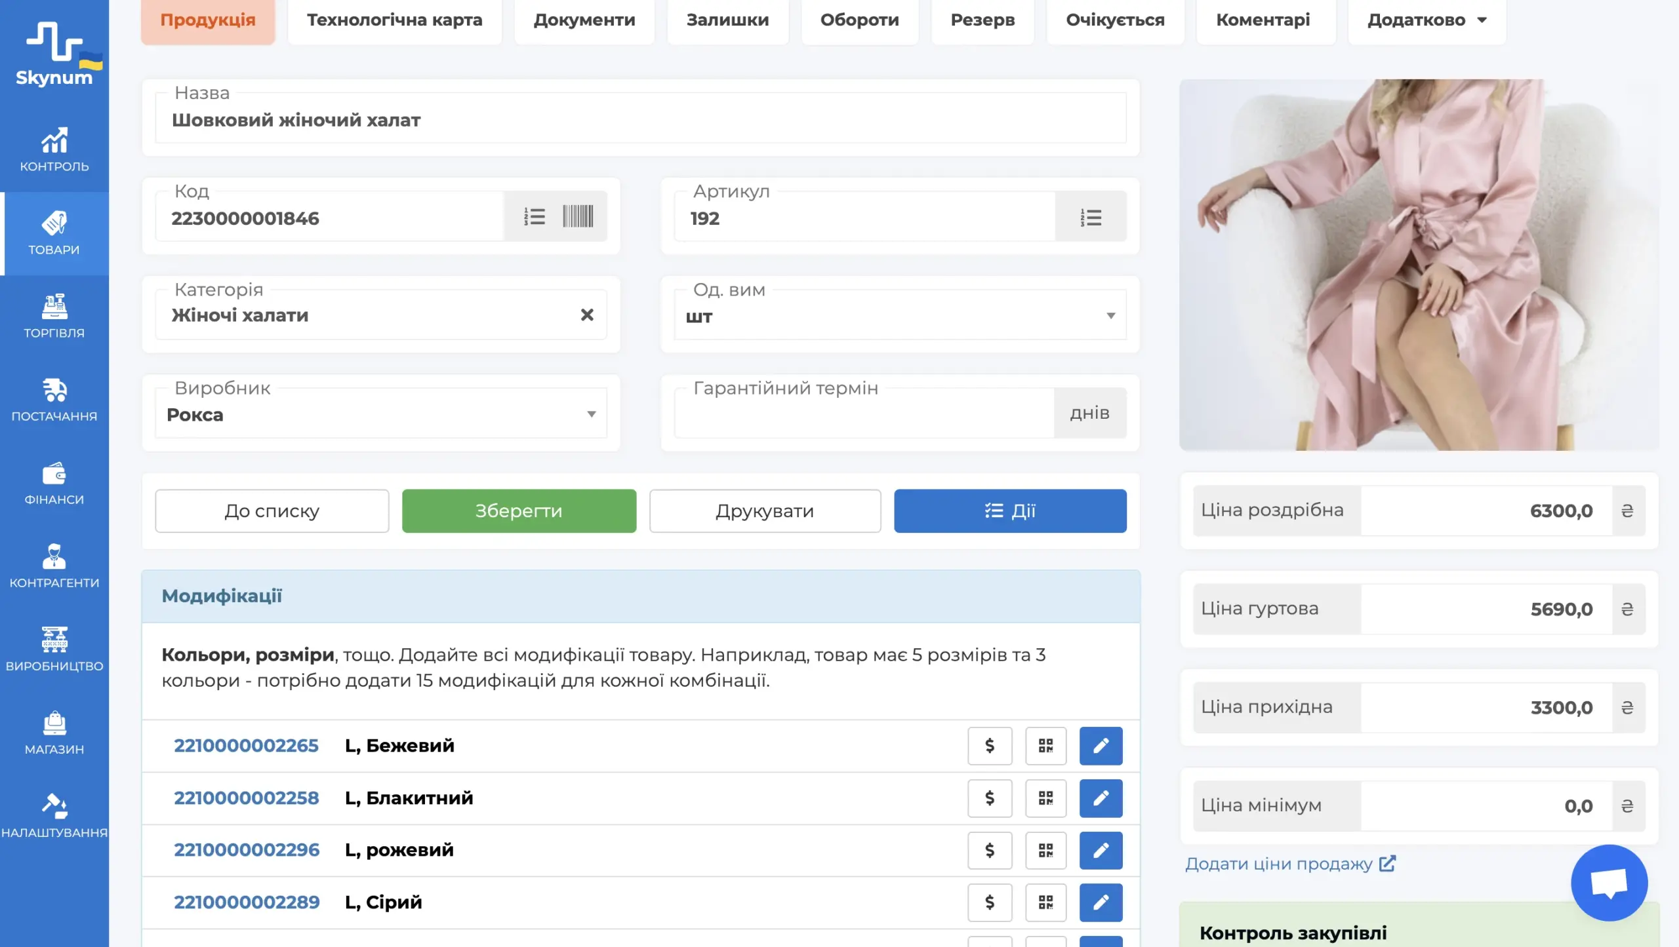The height and width of the screenshot is (947, 1679).
Task: Open the Постачання truck section
Action: pos(54,399)
